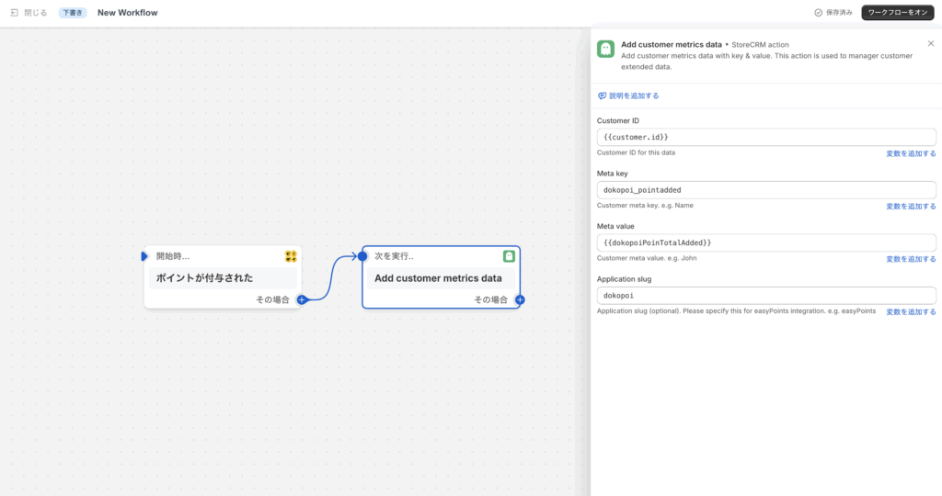Image resolution: width=942 pixels, height=496 pixels.
Task: Click the exit icon next to 閉じる
Action: coord(15,13)
